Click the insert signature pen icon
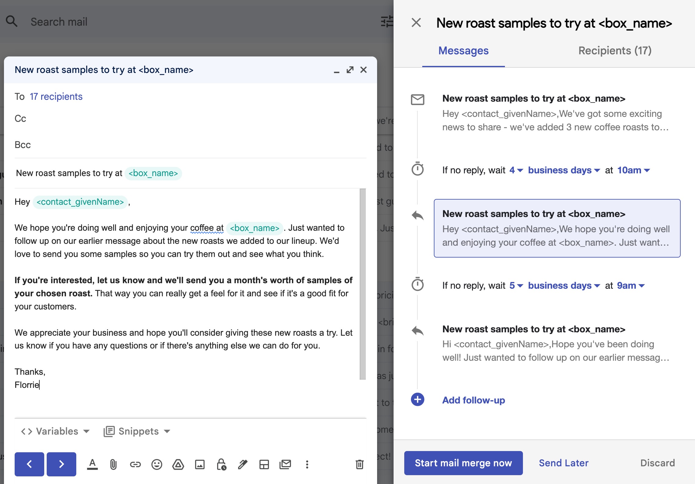 243,464
